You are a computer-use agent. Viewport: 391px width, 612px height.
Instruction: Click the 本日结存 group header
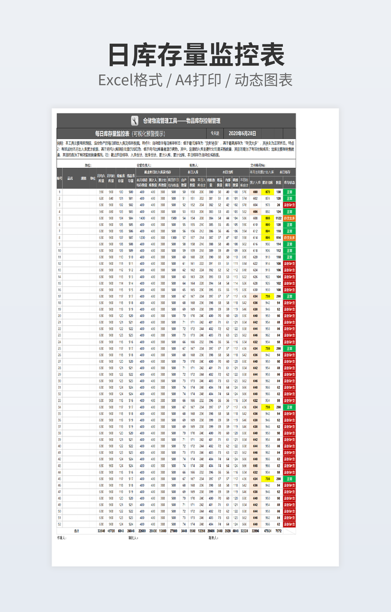285,172
